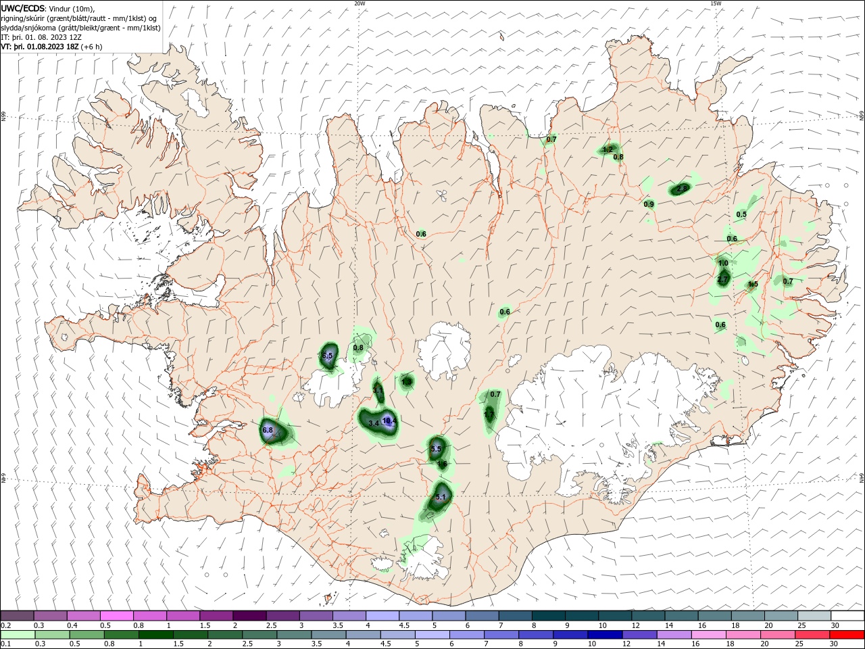Click the 6.5 precipitation value
Screen dimensions: 865x649
coord(328,356)
